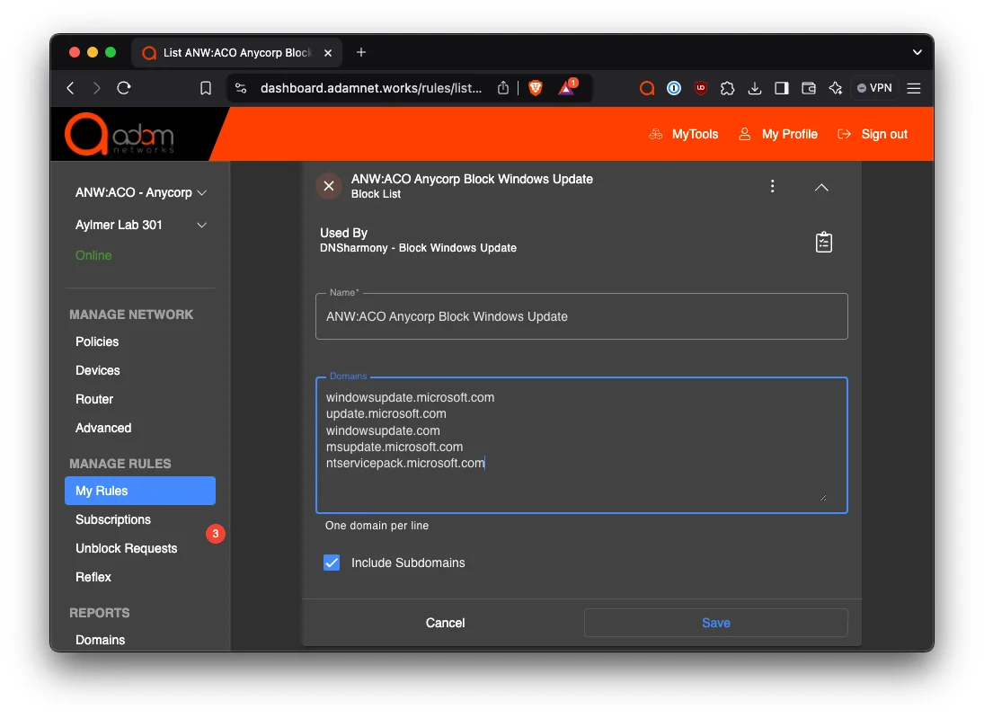The height and width of the screenshot is (718, 984).
Task: Click the clipboard checklist icon beside Used By
Action: tap(824, 243)
